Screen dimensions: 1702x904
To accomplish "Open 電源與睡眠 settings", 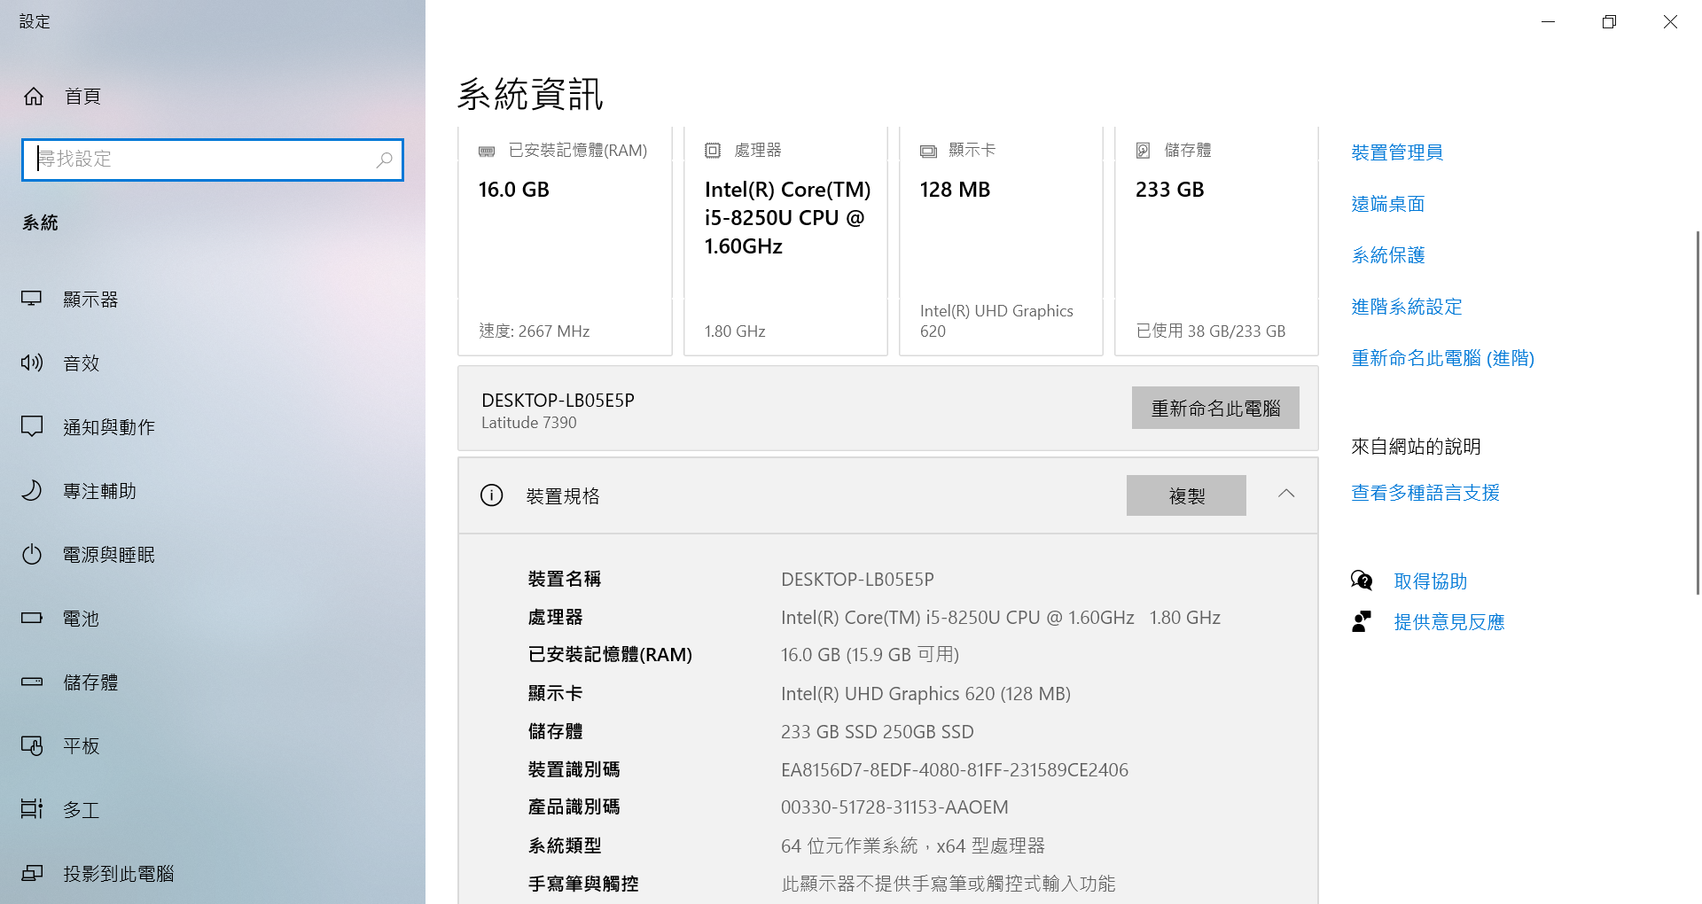I will click(213, 555).
